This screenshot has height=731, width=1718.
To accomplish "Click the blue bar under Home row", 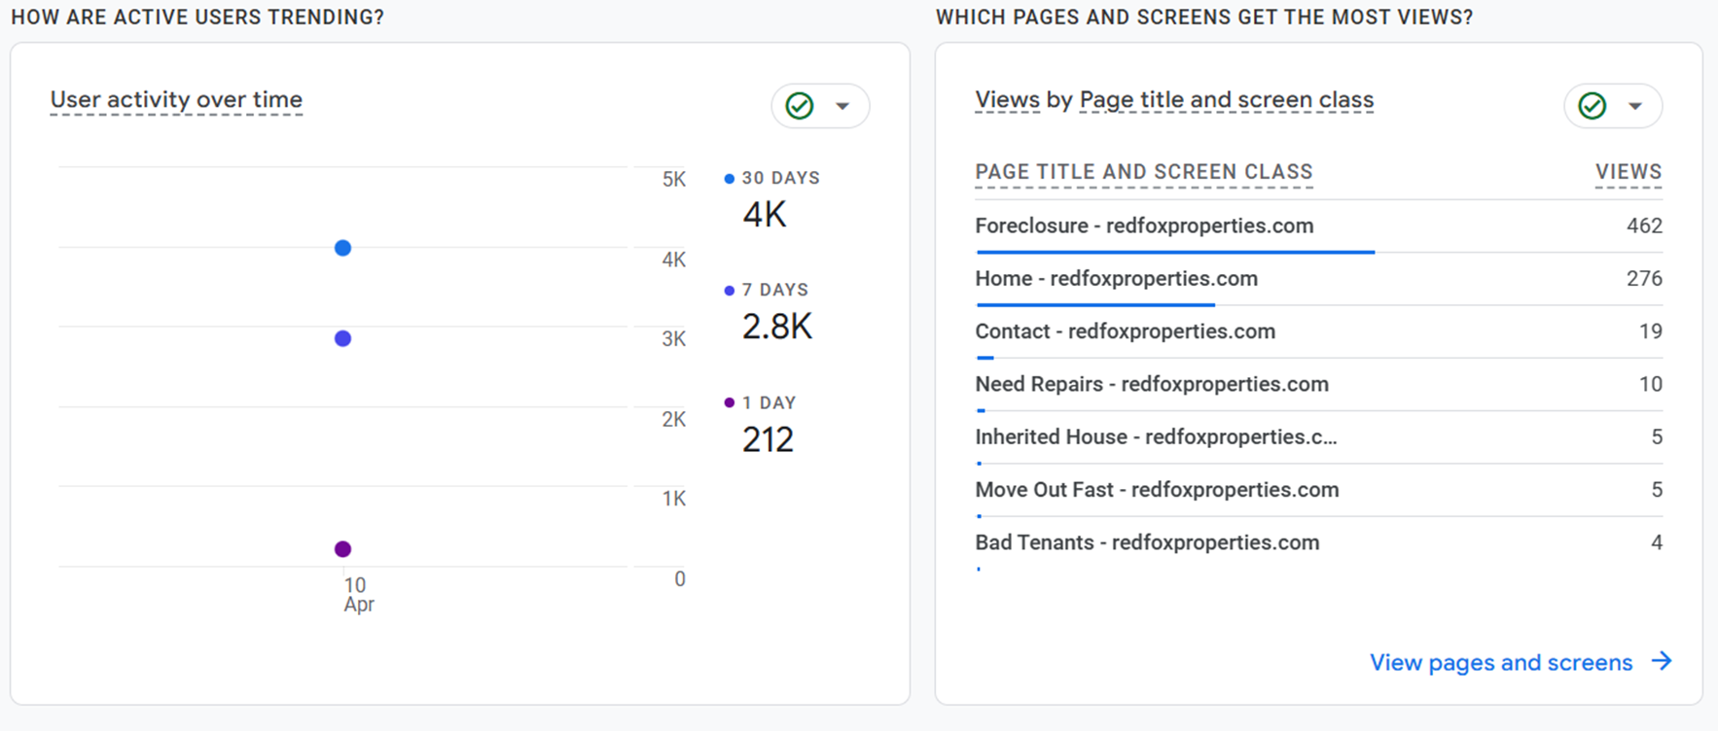I will [1095, 304].
